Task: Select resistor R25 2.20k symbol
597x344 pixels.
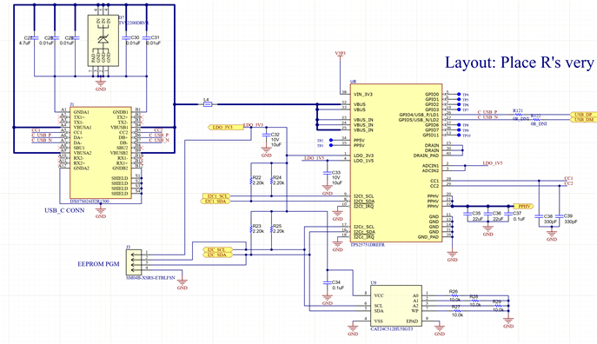Action: coord(271,229)
